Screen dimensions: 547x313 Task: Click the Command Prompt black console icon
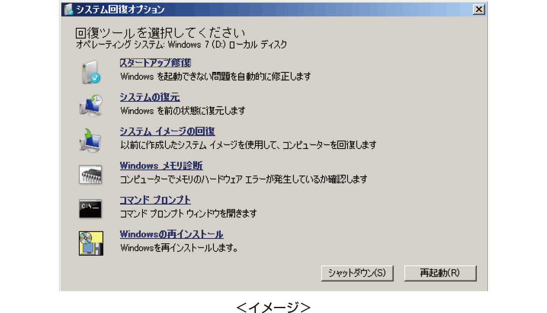click(x=90, y=208)
